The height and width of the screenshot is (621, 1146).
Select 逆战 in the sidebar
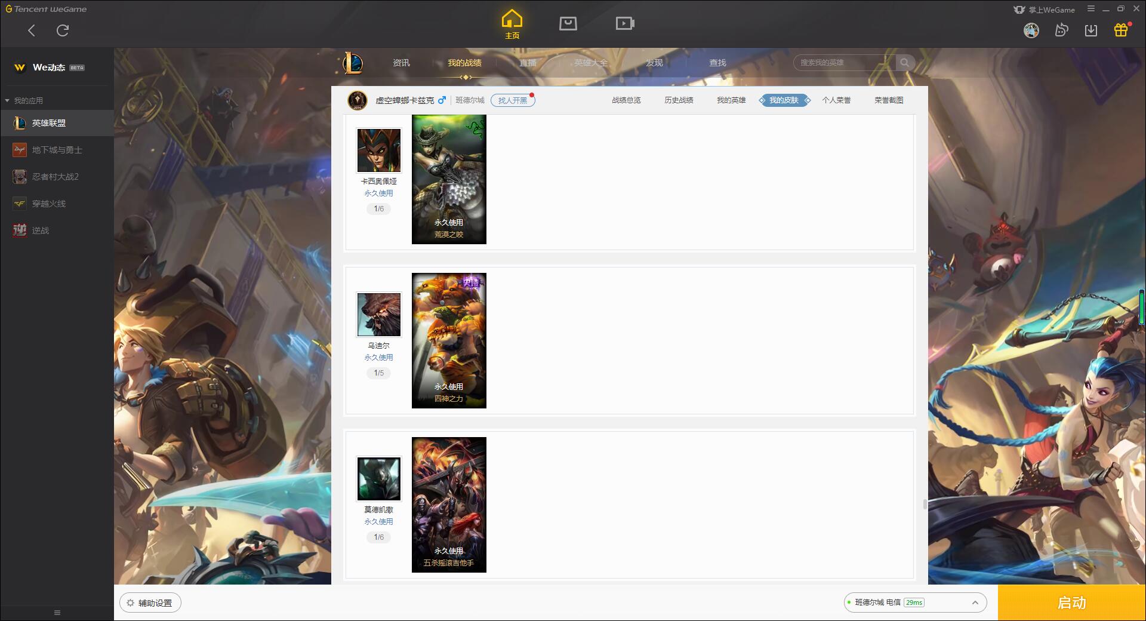click(57, 230)
